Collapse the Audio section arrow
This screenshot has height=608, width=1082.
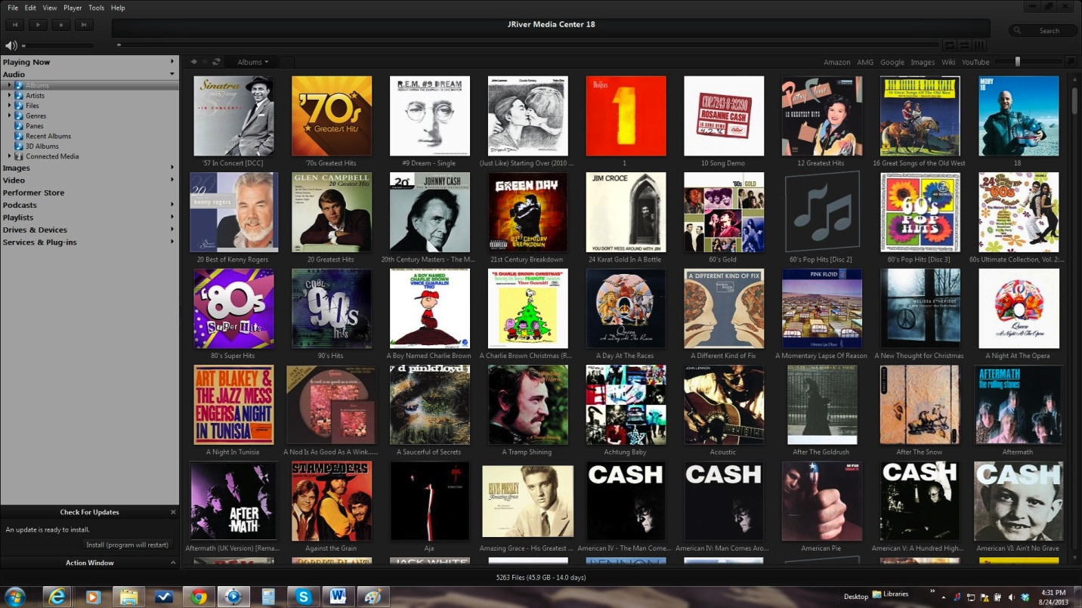click(172, 74)
